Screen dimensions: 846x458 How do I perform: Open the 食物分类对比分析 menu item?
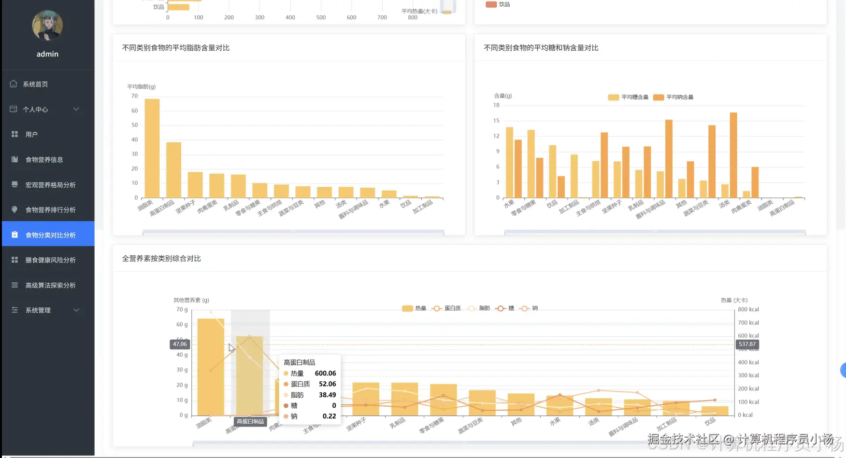pyautogui.click(x=48, y=235)
